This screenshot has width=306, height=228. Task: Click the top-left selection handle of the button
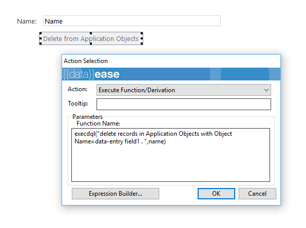point(41,33)
